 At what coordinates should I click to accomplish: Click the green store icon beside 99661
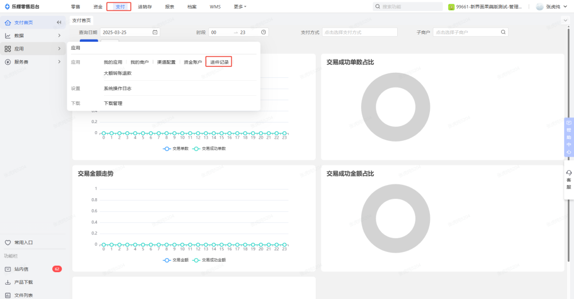451,7
